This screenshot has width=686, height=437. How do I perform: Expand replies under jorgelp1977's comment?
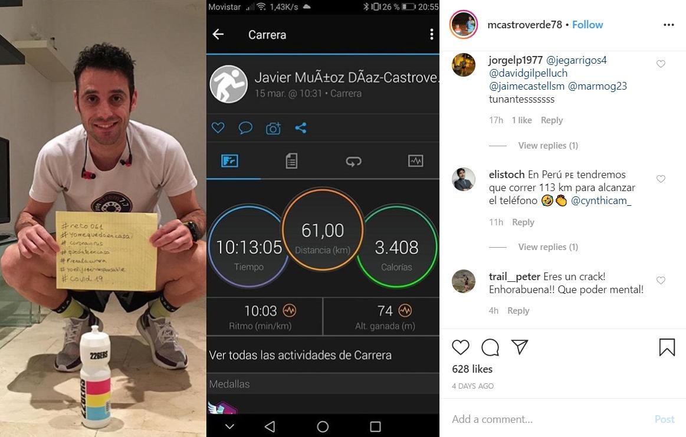click(548, 145)
